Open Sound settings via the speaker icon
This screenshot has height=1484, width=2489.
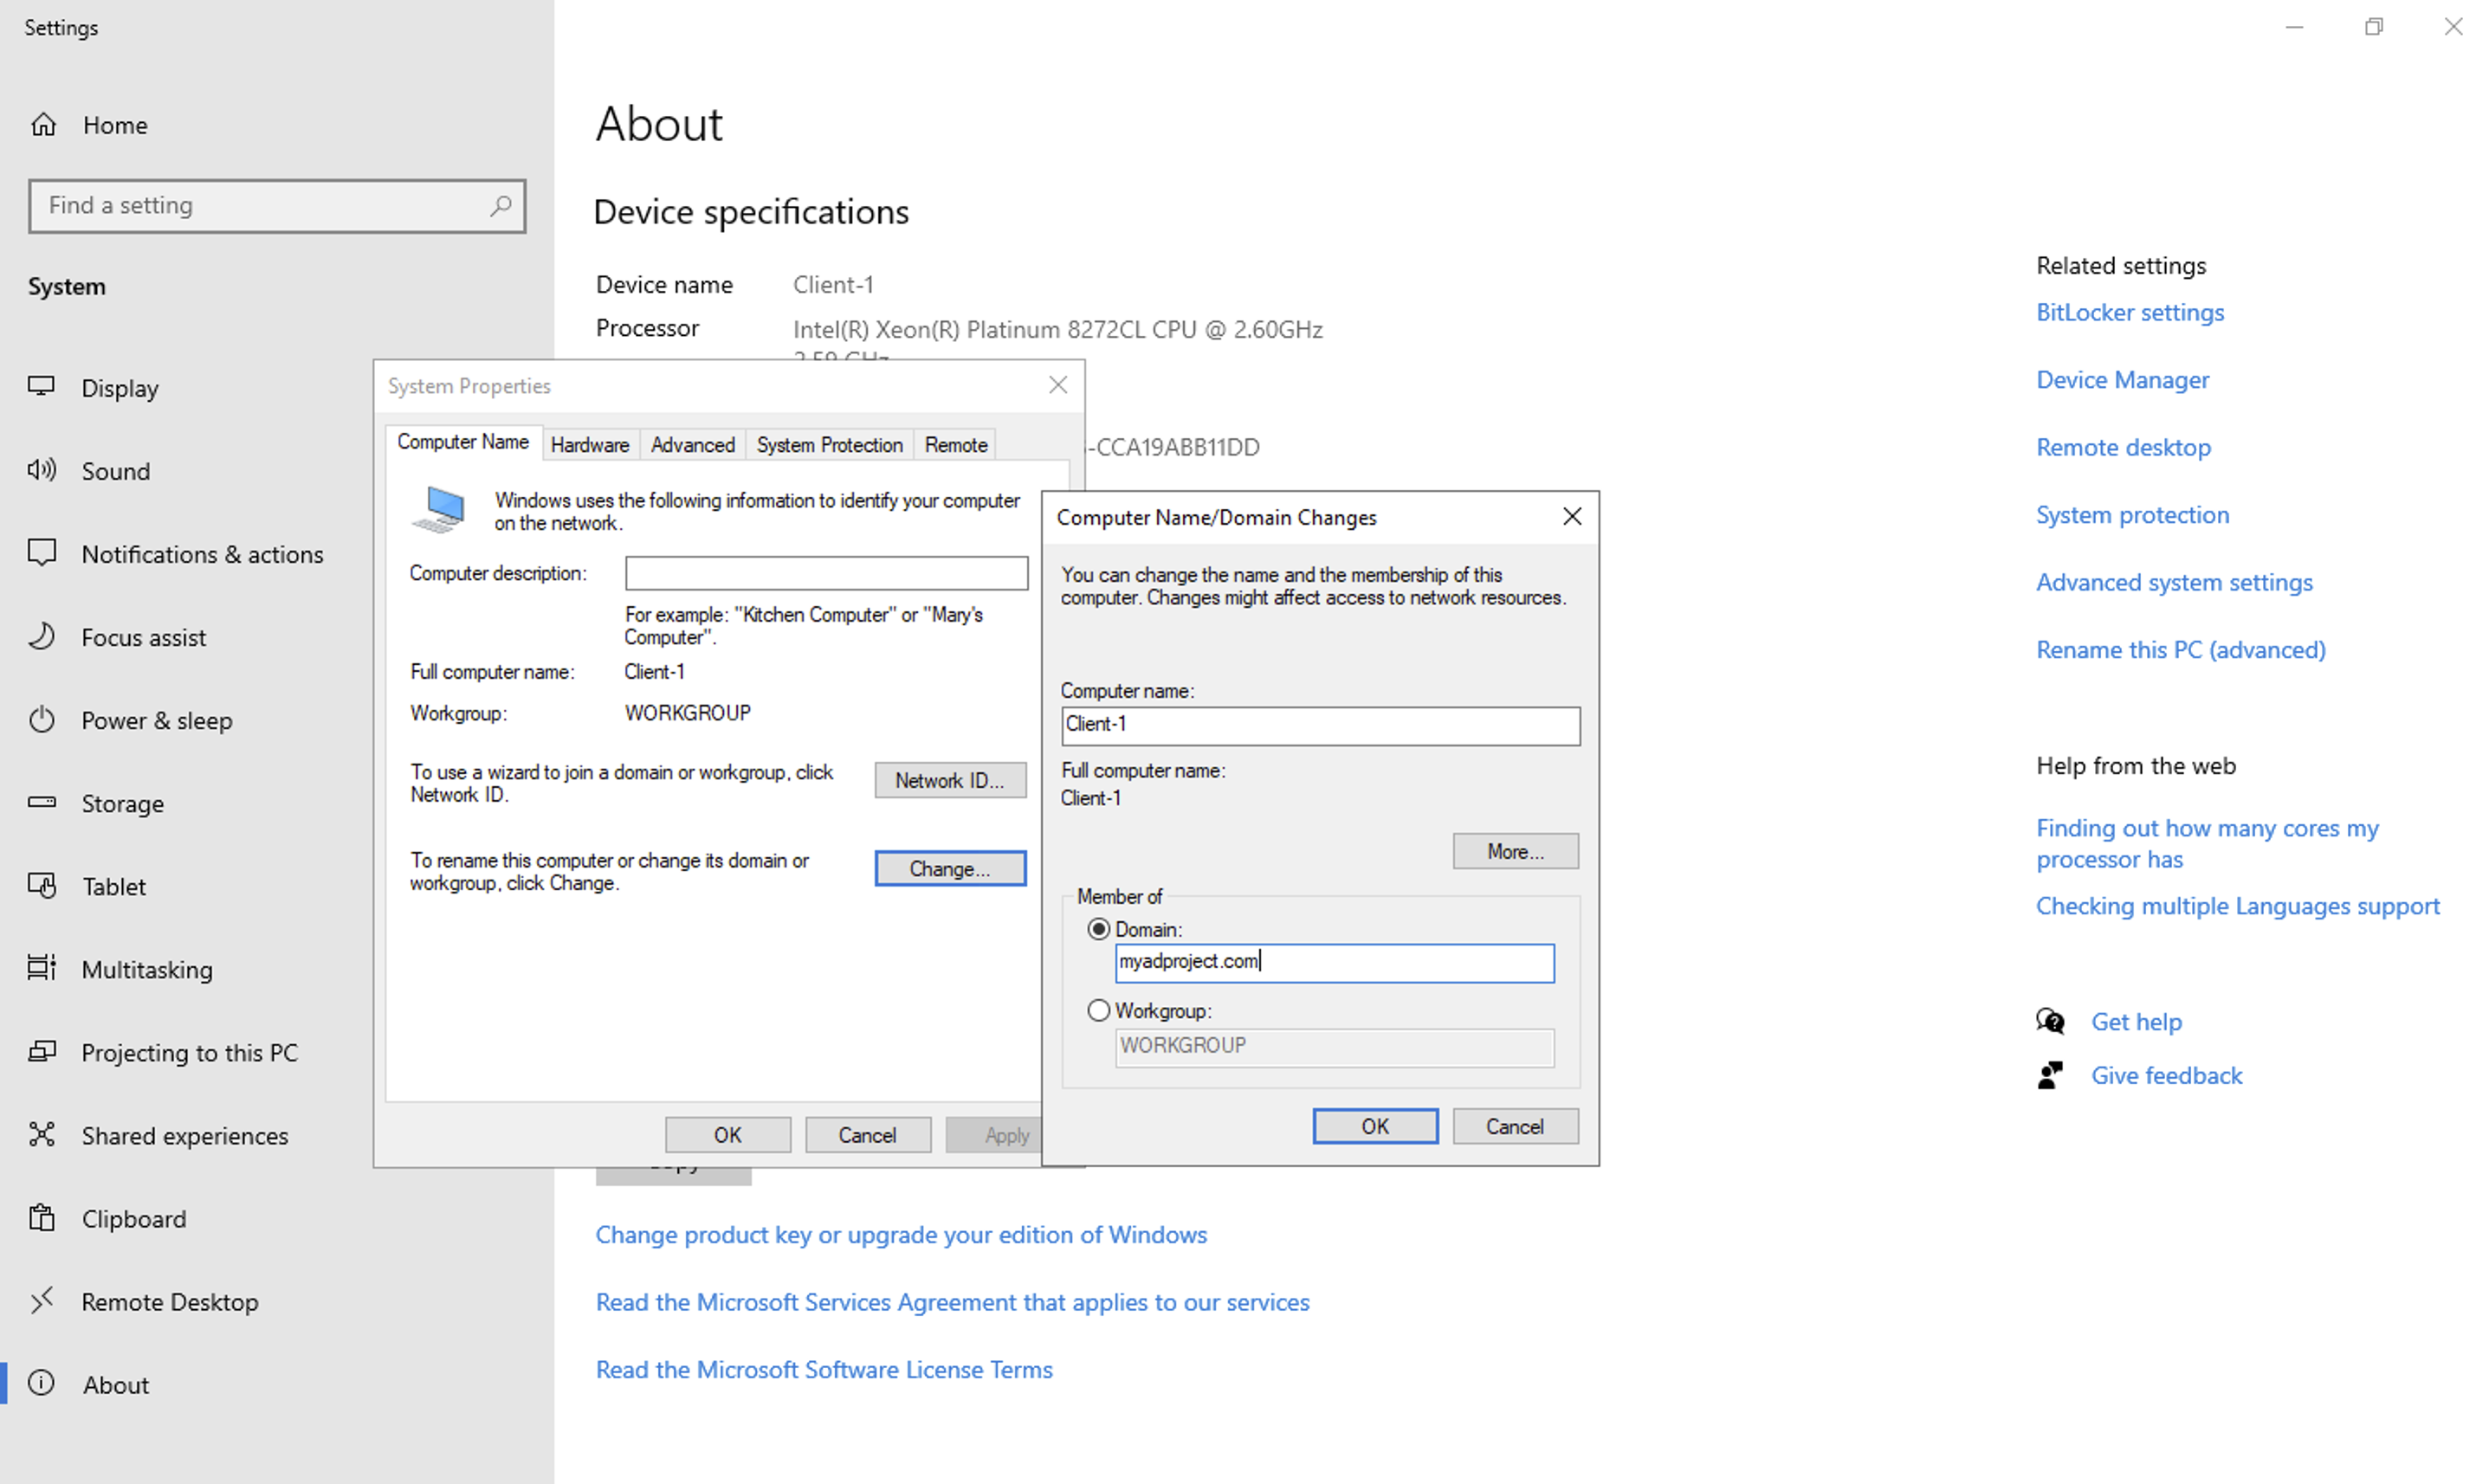[41, 470]
